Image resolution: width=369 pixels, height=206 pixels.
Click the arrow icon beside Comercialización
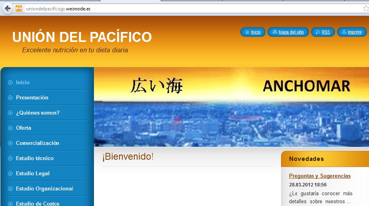point(10,143)
